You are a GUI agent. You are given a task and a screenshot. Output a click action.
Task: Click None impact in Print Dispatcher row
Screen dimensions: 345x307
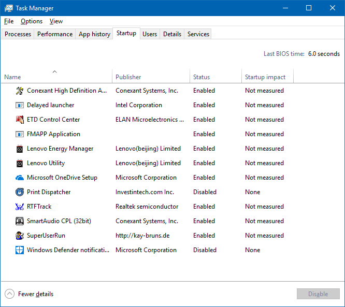(x=253, y=192)
